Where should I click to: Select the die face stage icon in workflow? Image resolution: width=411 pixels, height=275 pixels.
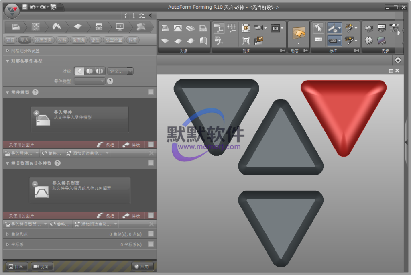98,26
